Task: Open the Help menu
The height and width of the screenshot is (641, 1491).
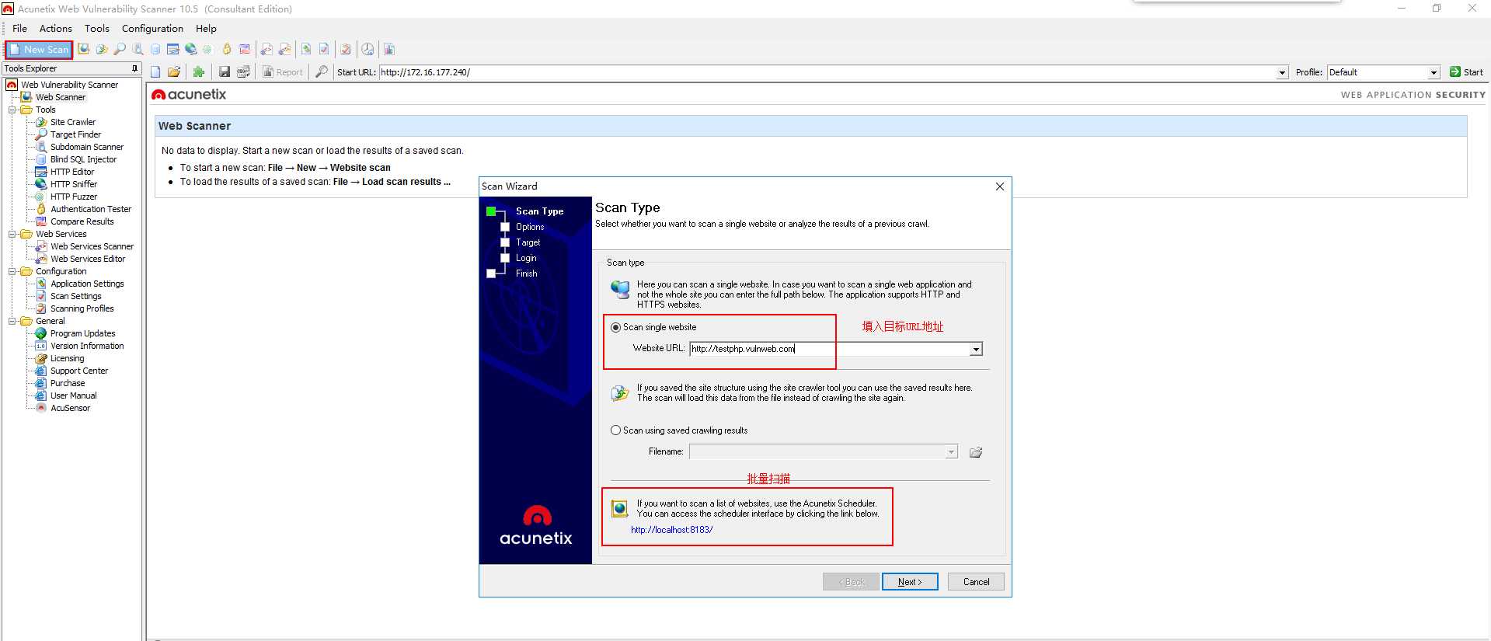Action: pos(206,29)
